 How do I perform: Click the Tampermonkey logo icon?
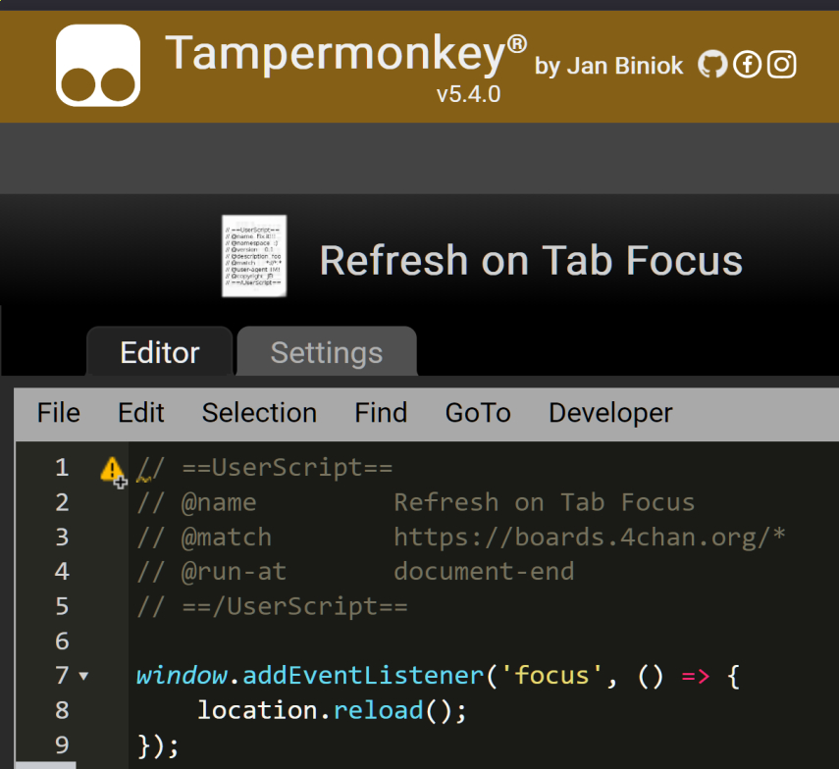click(98, 66)
